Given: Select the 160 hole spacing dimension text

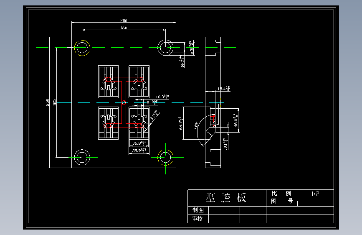Looking at the screenshot, I should pyautogui.click(x=124, y=28).
